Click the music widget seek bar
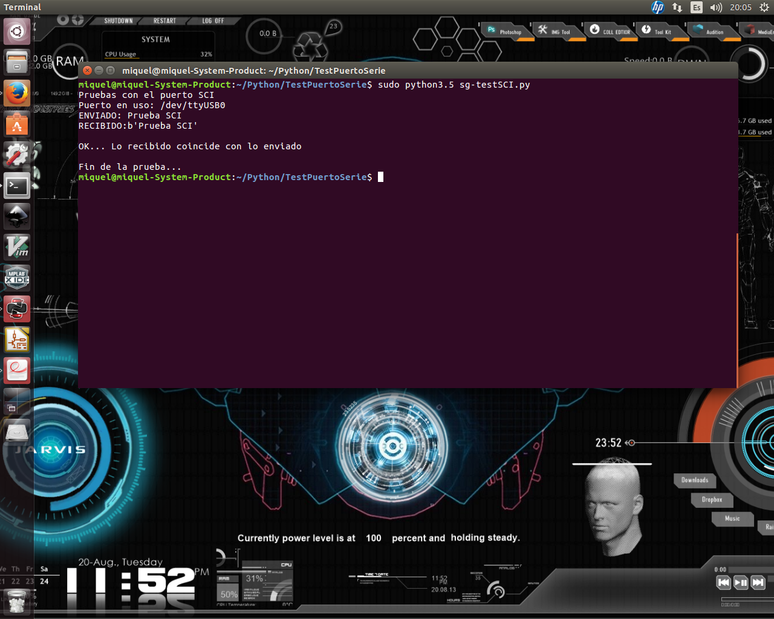The width and height of the screenshot is (774, 619). 747,600
